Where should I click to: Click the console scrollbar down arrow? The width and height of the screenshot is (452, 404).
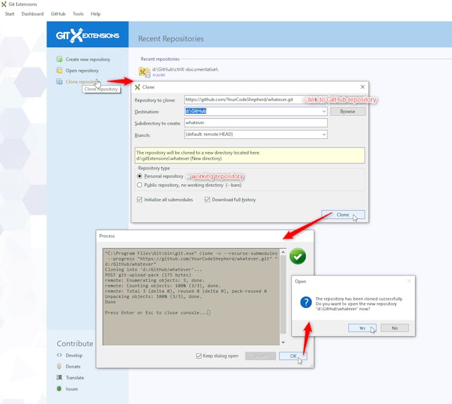tap(283, 342)
